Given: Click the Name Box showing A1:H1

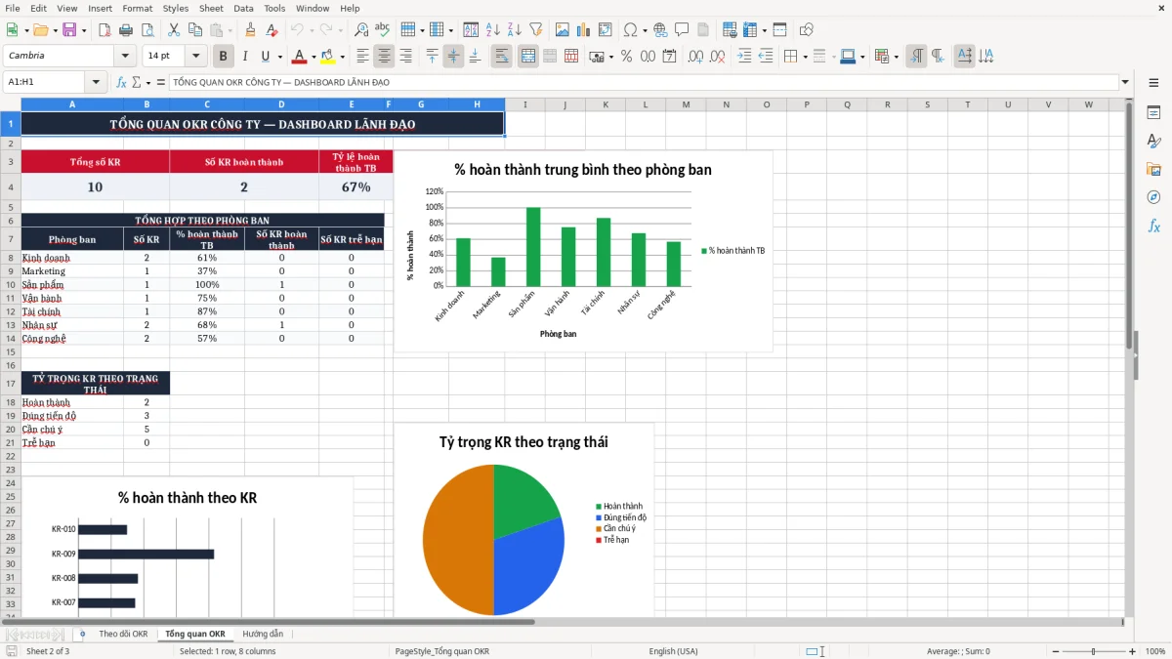Looking at the screenshot, I should (x=45, y=82).
